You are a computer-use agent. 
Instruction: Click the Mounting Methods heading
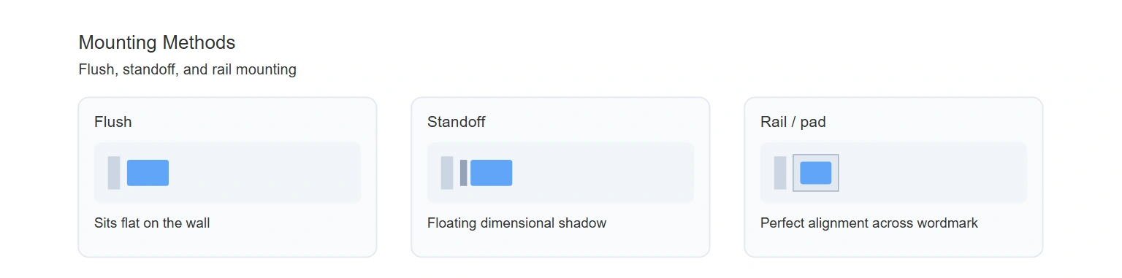[x=157, y=42]
